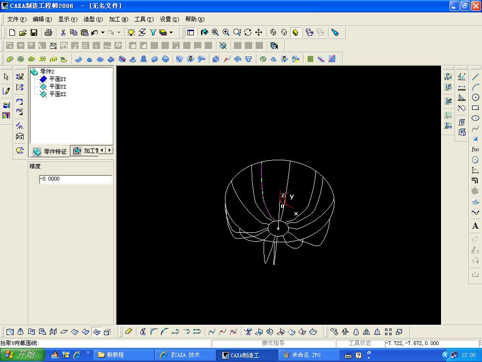Toggle shaded display yellow cube icon
Image resolution: width=482 pixels, height=362 pixels.
click(x=295, y=33)
